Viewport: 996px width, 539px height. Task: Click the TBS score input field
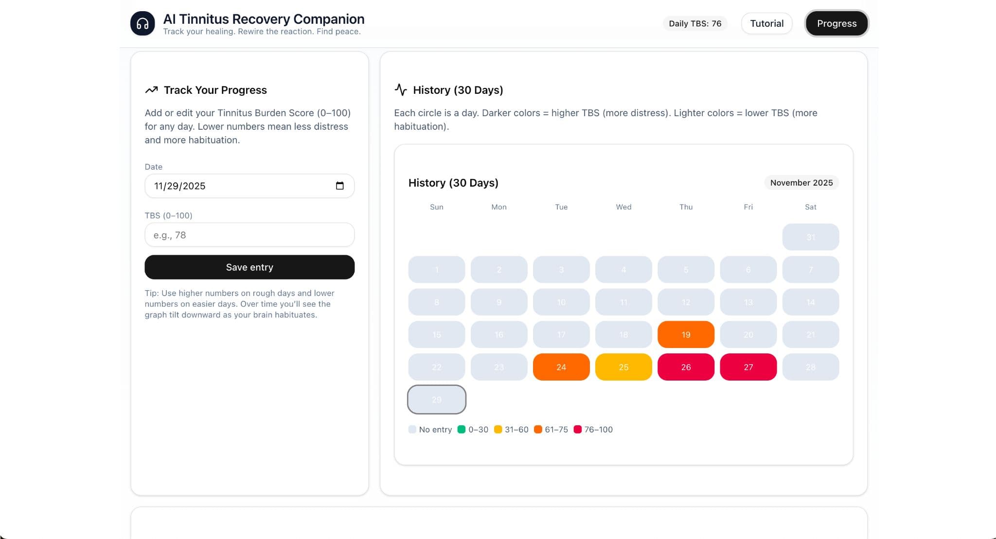coord(249,235)
